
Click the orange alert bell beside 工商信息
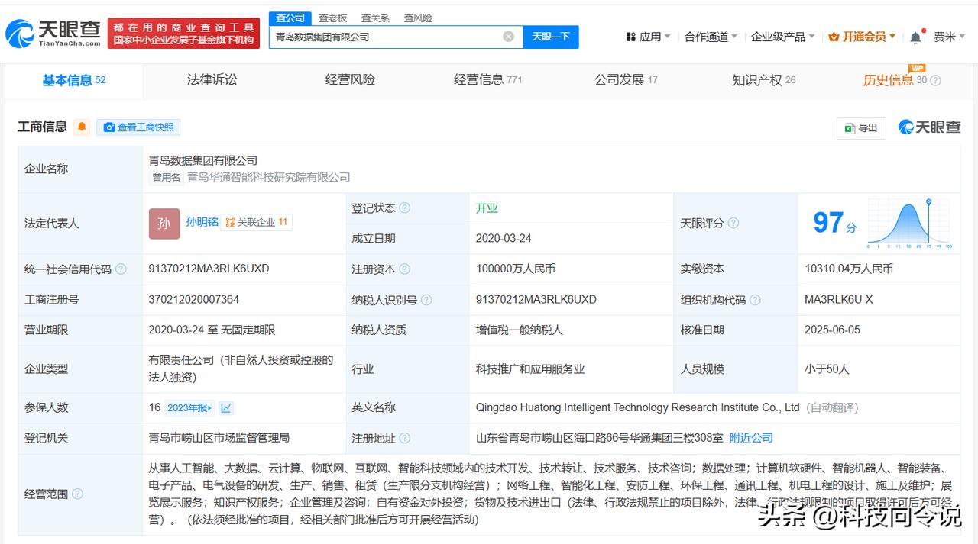(82, 127)
